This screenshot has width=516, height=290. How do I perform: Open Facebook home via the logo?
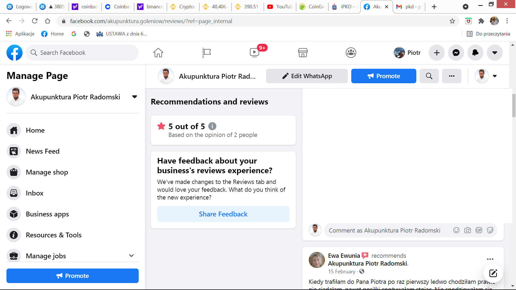pos(15,53)
